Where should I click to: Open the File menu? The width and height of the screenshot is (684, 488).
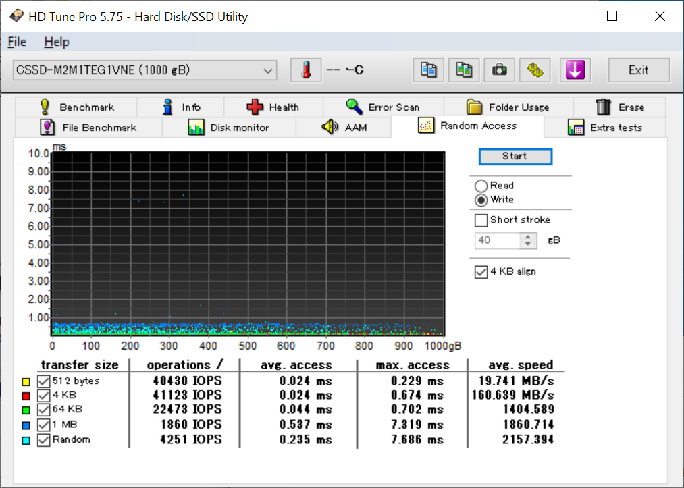pos(17,42)
